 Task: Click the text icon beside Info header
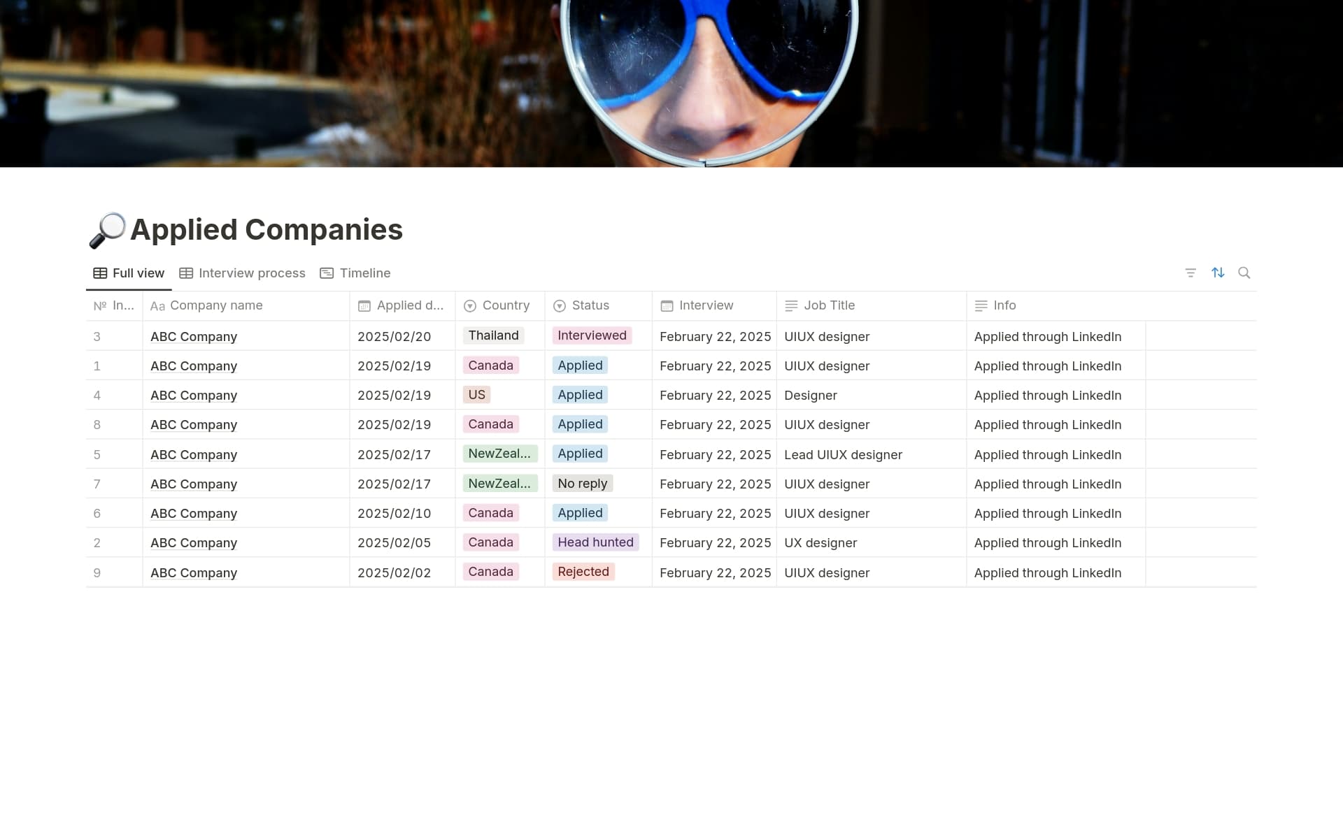pos(981,305)
